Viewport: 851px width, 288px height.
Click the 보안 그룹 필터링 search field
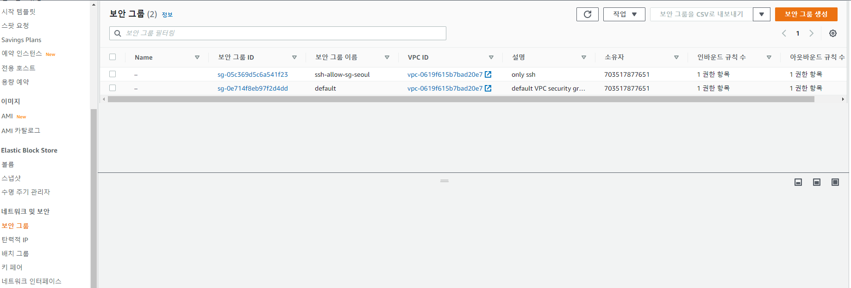coord(278,33)
